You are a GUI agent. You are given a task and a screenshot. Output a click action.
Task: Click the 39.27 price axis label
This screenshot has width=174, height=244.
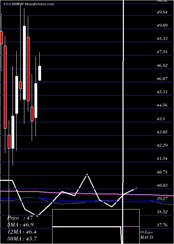click(162, 199)
